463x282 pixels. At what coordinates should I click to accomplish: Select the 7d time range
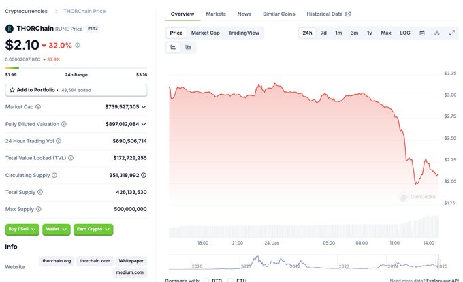(x=323, y=33)
